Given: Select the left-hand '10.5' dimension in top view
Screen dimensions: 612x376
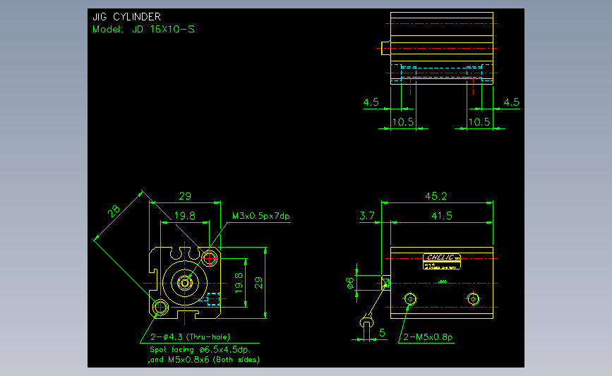Looking at the screenshot, I should [x=403, y=122].
